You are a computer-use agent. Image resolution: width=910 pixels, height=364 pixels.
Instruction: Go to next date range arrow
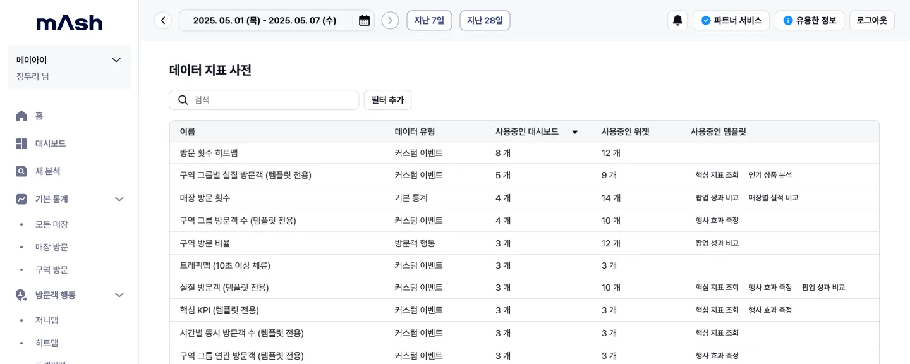click(x=390, y=20)
